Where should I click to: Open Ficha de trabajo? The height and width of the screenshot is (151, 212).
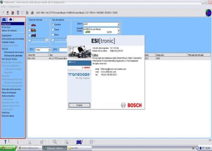click(x=8, y=116)
